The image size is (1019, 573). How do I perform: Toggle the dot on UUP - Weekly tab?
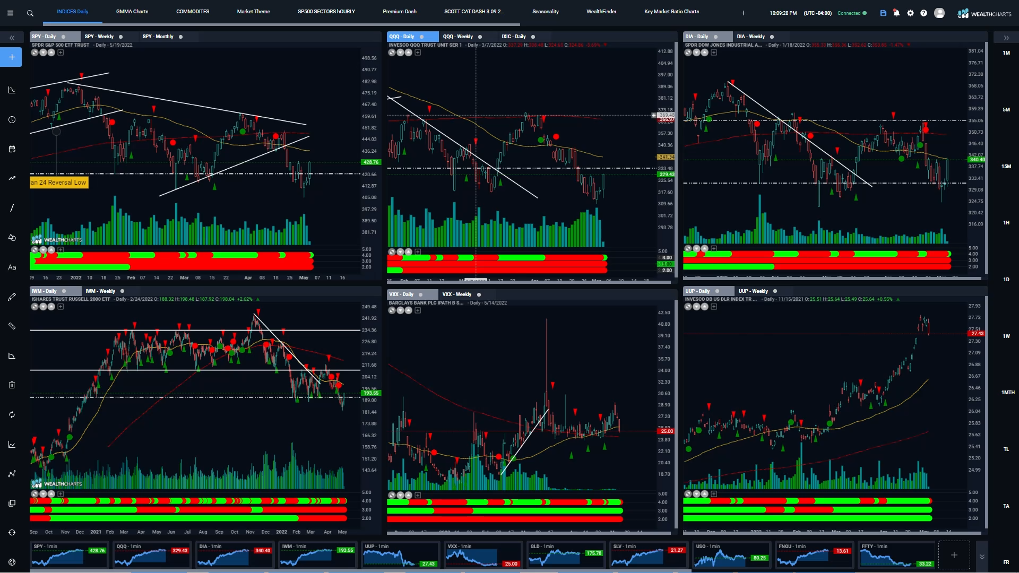775,291
